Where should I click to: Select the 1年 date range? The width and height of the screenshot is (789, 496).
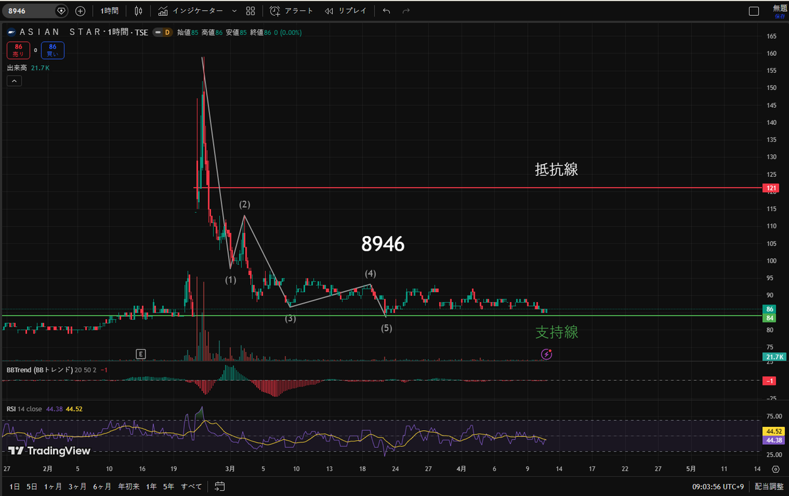pyautogui.click(x=151, y=487)
